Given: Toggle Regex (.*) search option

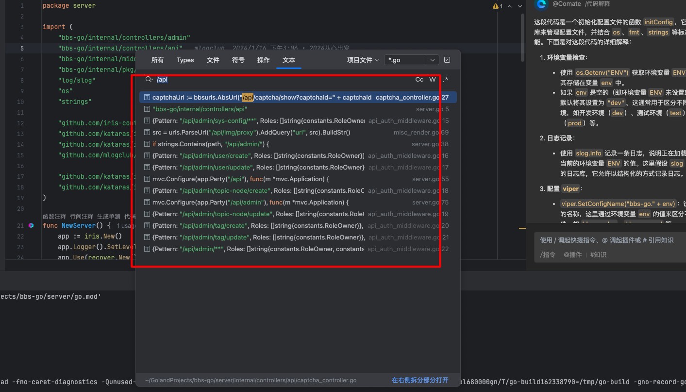Looking at the screenshot, I should [x=446, y=79].
